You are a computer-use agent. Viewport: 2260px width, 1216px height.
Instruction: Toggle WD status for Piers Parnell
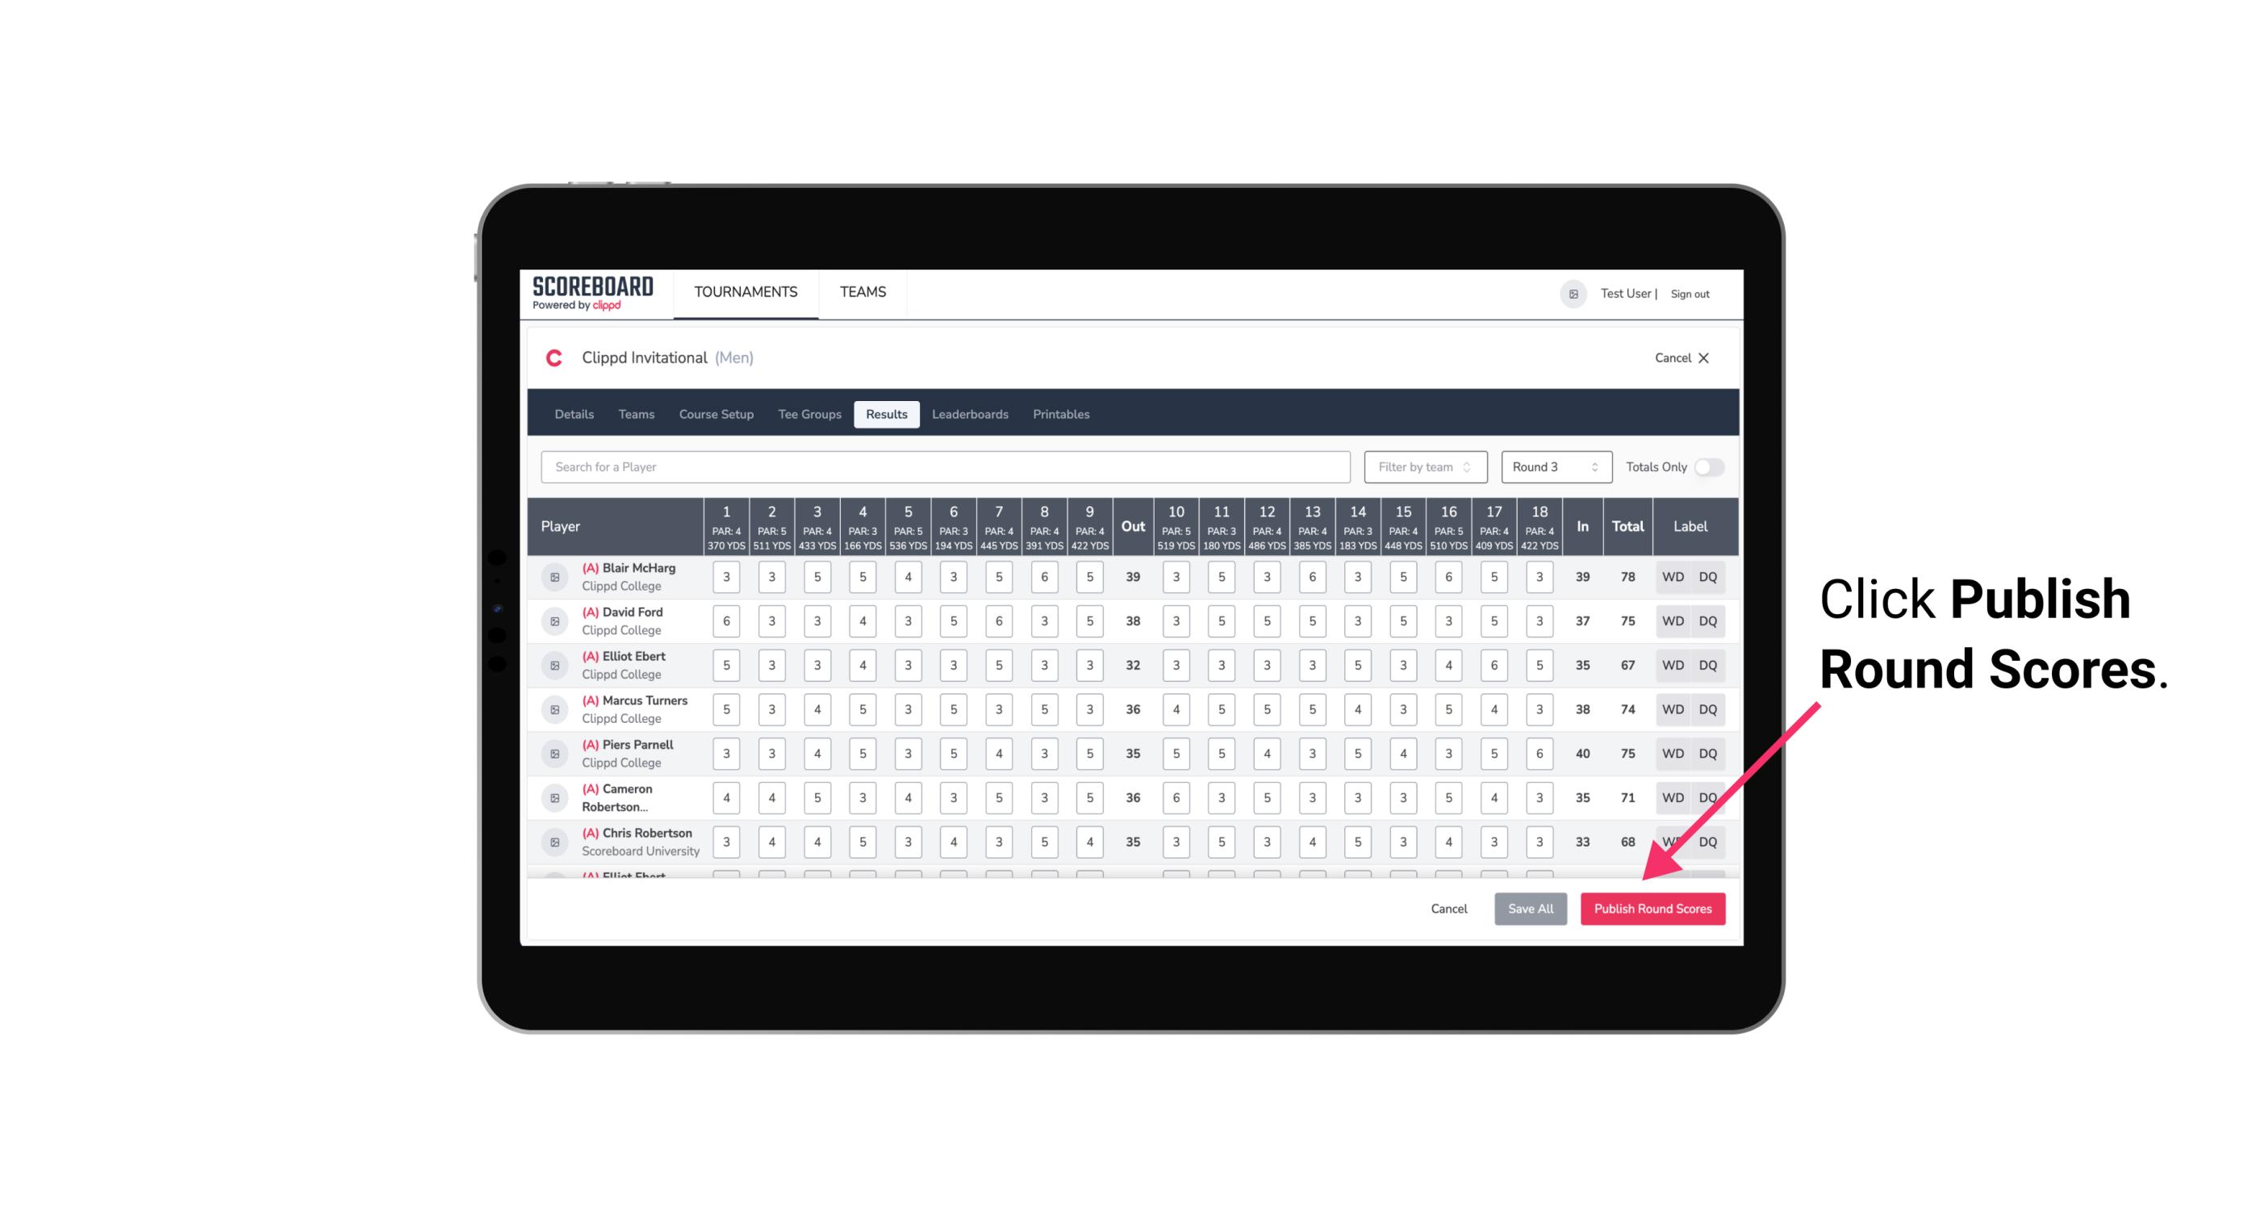1672,752
